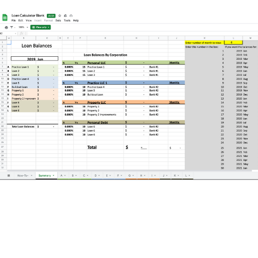258x258 pixels.
Task: Switch to sheet tab H
Action: click(141, 175)
